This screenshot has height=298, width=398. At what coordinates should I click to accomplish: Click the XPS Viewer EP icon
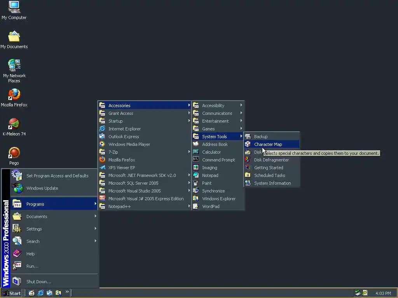102,168
